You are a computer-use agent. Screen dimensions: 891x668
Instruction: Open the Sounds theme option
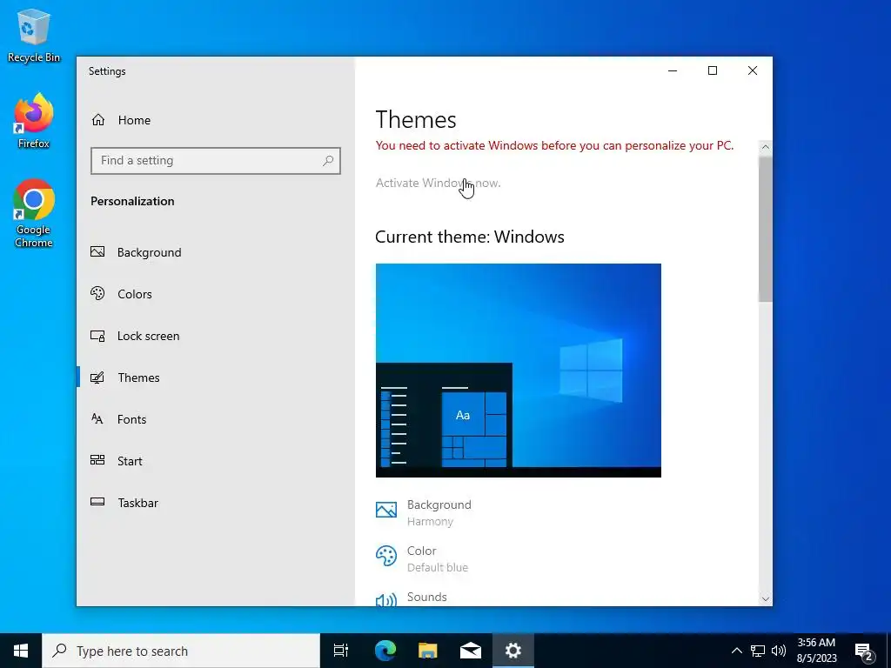point(412,598)
